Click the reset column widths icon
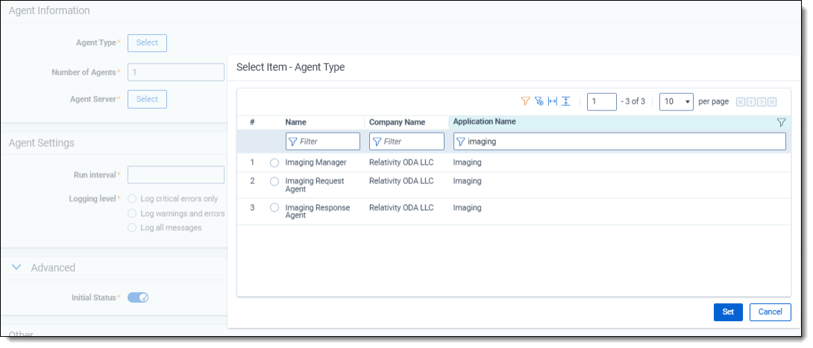813x348 pixels. click(x=553, y=101)
